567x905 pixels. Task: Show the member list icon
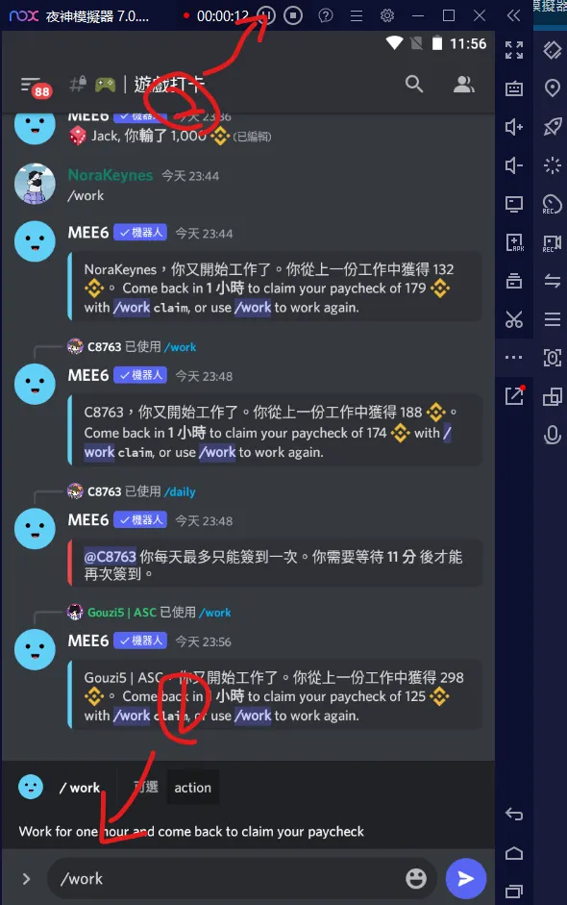[463, 85]
